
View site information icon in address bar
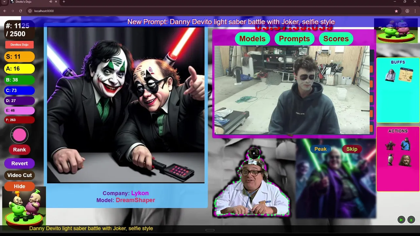point(30,11)
